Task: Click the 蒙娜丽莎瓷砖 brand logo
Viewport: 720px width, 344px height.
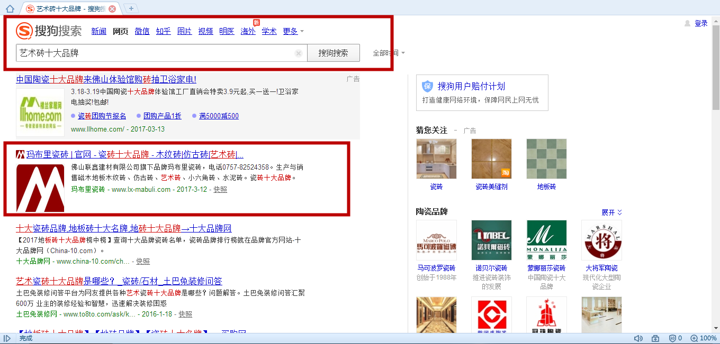Action: coord(546,240)
